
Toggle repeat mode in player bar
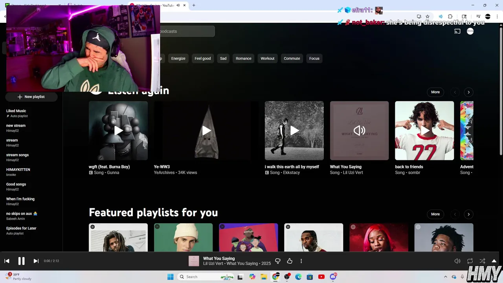470,261
